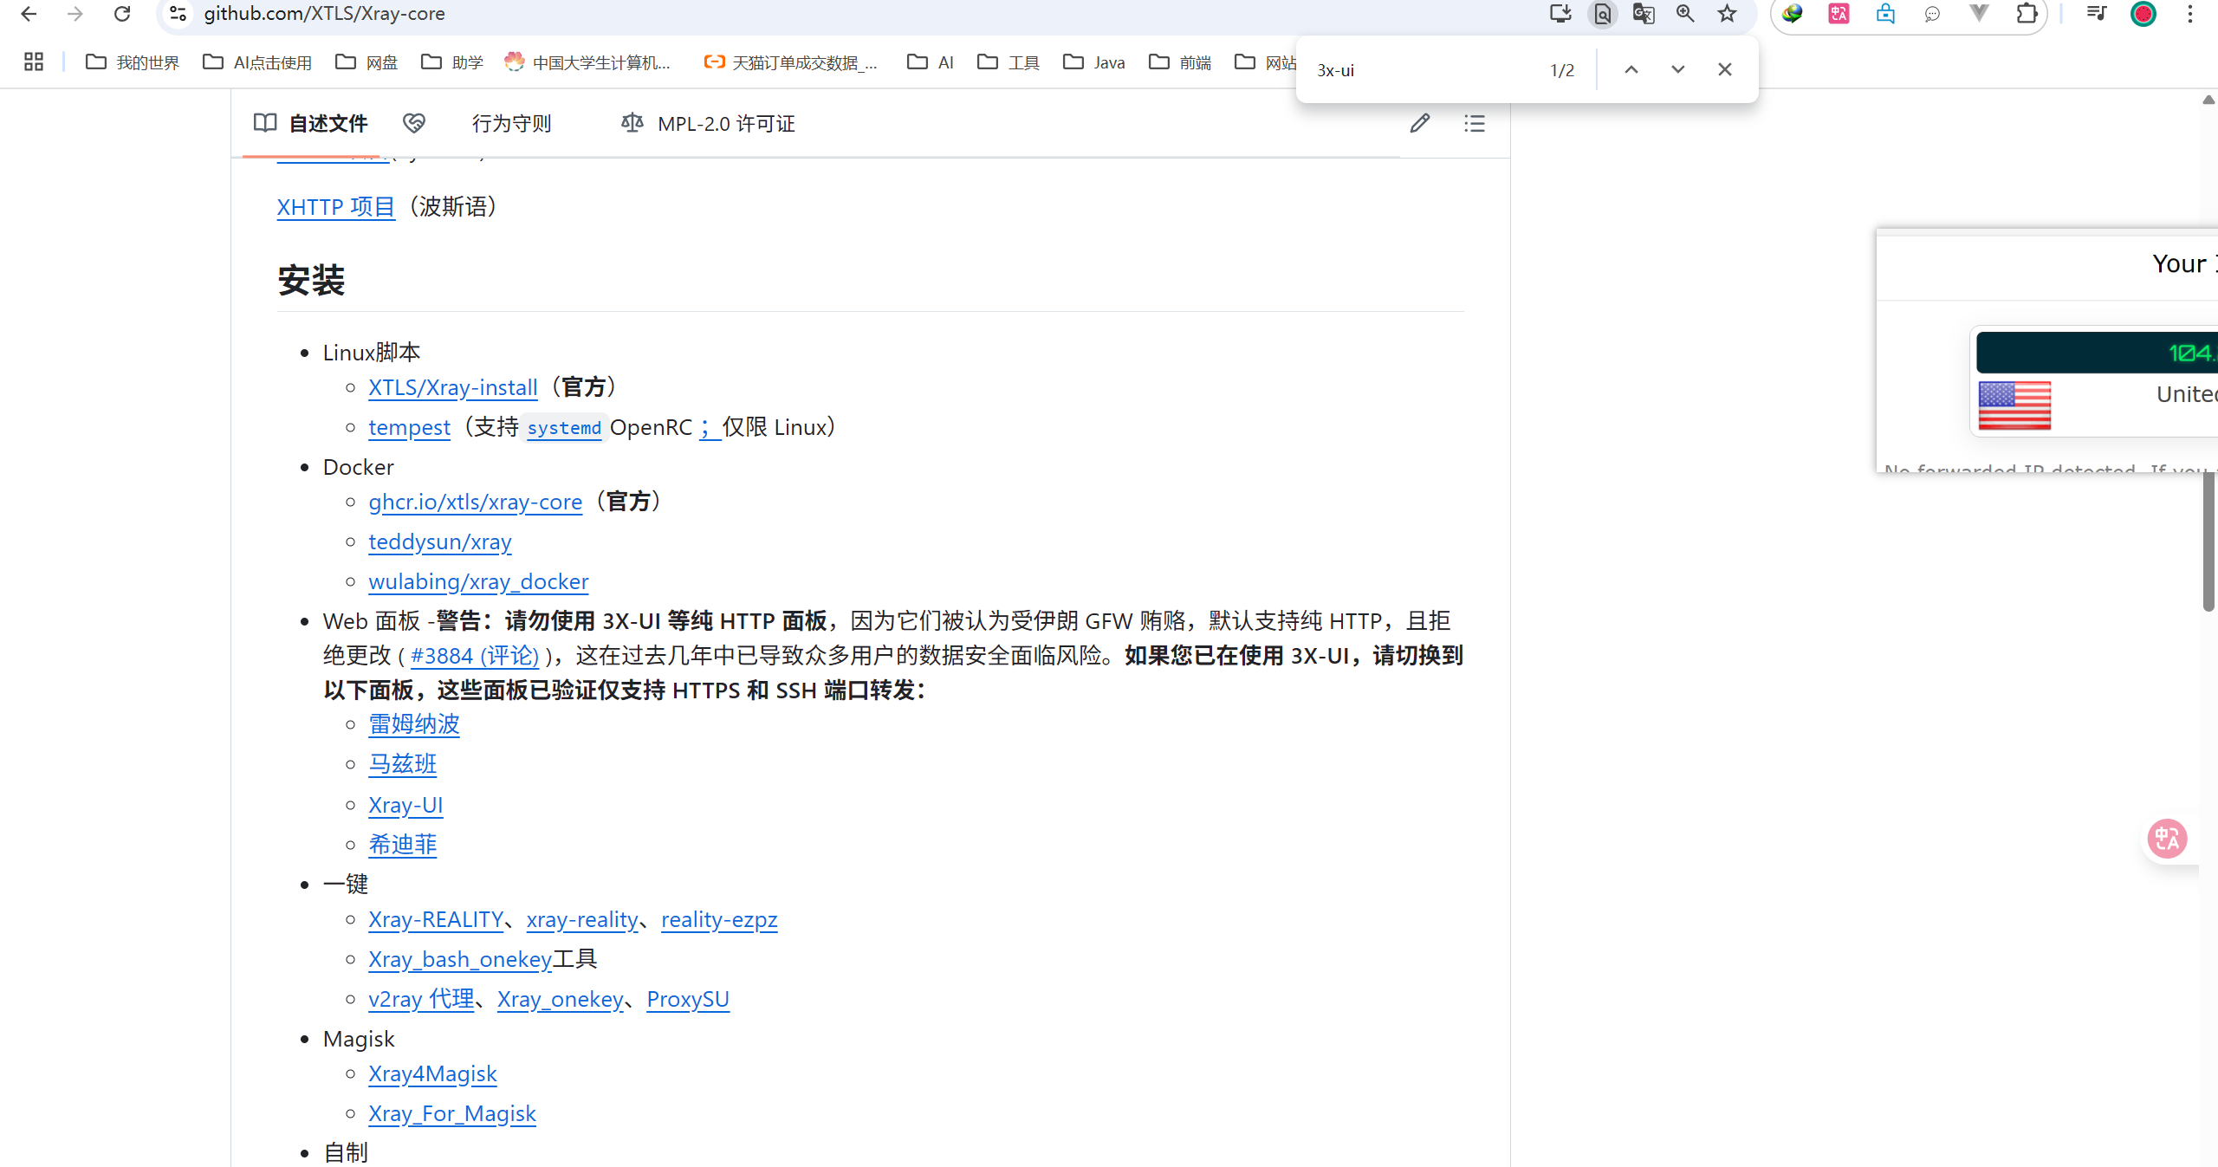Open the Vue devtools extension
This screenshot has height=1167, width=2218.
1979,14
